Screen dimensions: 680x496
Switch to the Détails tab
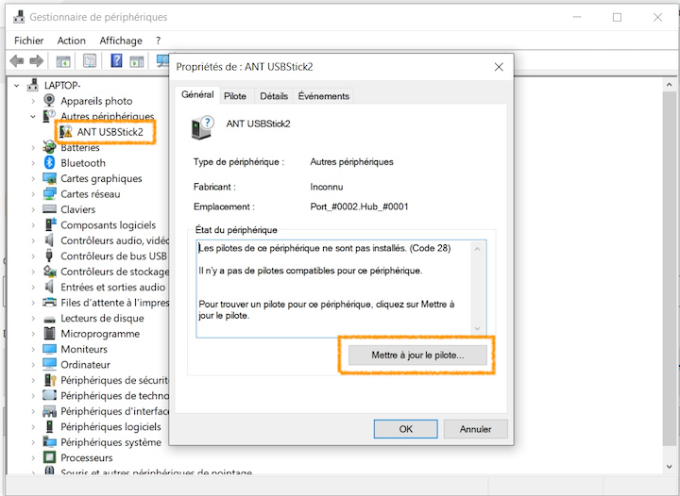click(274, 96)
